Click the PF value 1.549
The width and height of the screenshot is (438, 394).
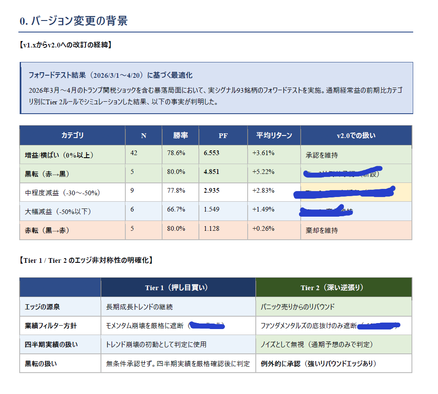click(x=211, y=209)
